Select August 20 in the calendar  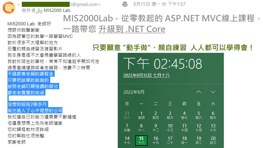213,140
